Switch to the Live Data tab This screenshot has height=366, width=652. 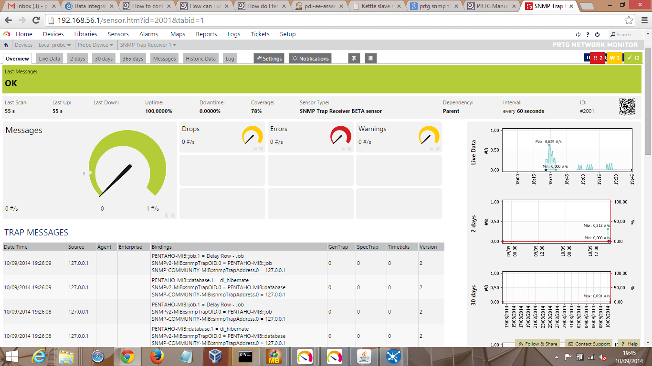coord(50,59)
